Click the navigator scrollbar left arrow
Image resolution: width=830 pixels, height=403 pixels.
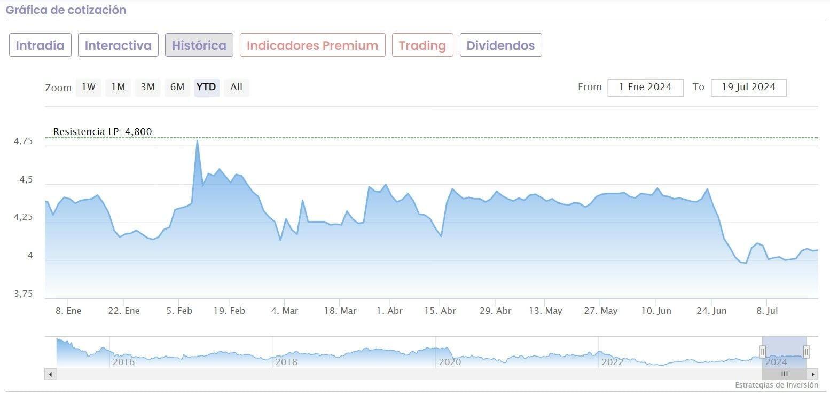tap(51, 374)
